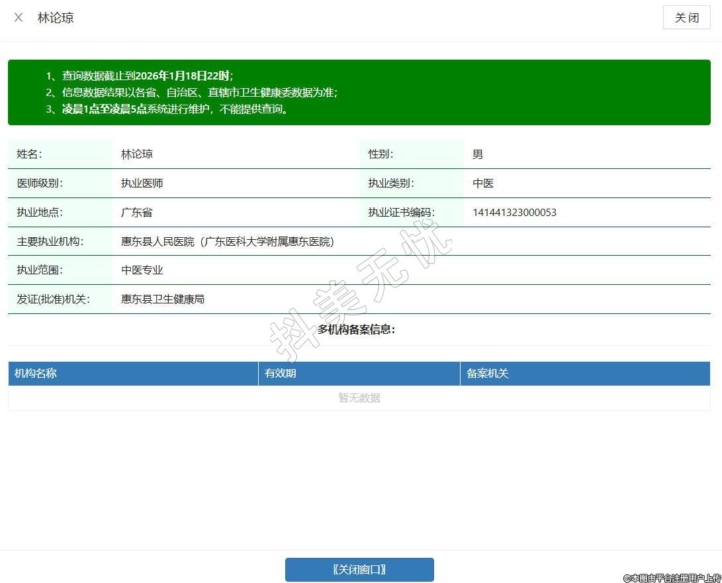
Task: Click the 林论琼 value in the 姓名 row
Action: tap(136, 154)
